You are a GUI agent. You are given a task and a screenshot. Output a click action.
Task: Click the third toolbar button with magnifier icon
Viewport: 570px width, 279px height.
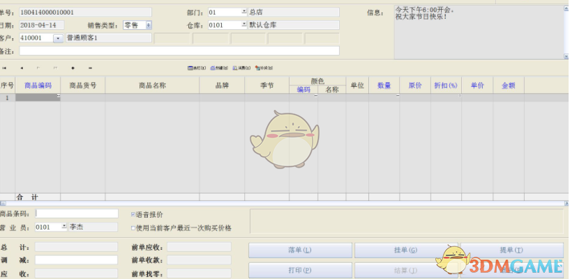(241, 67)
